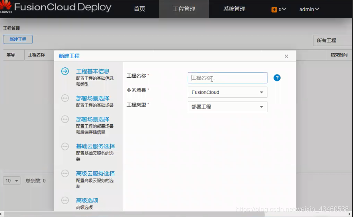This screenshot has height=217, width=353.
Task: Click the step circle beside 基础云服务选择
Action: [65, 146]
